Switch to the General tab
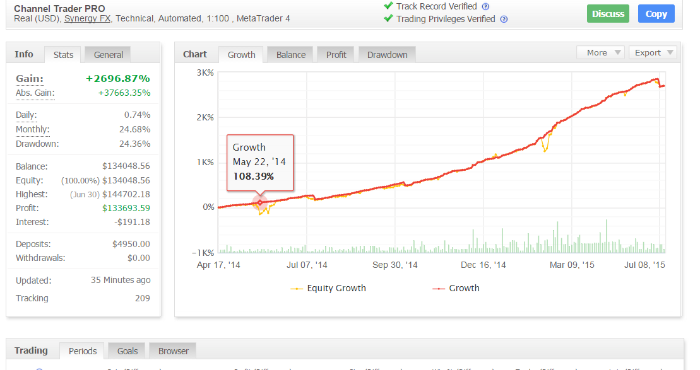This screenshot has width=700, height=370. click(108, 55)
